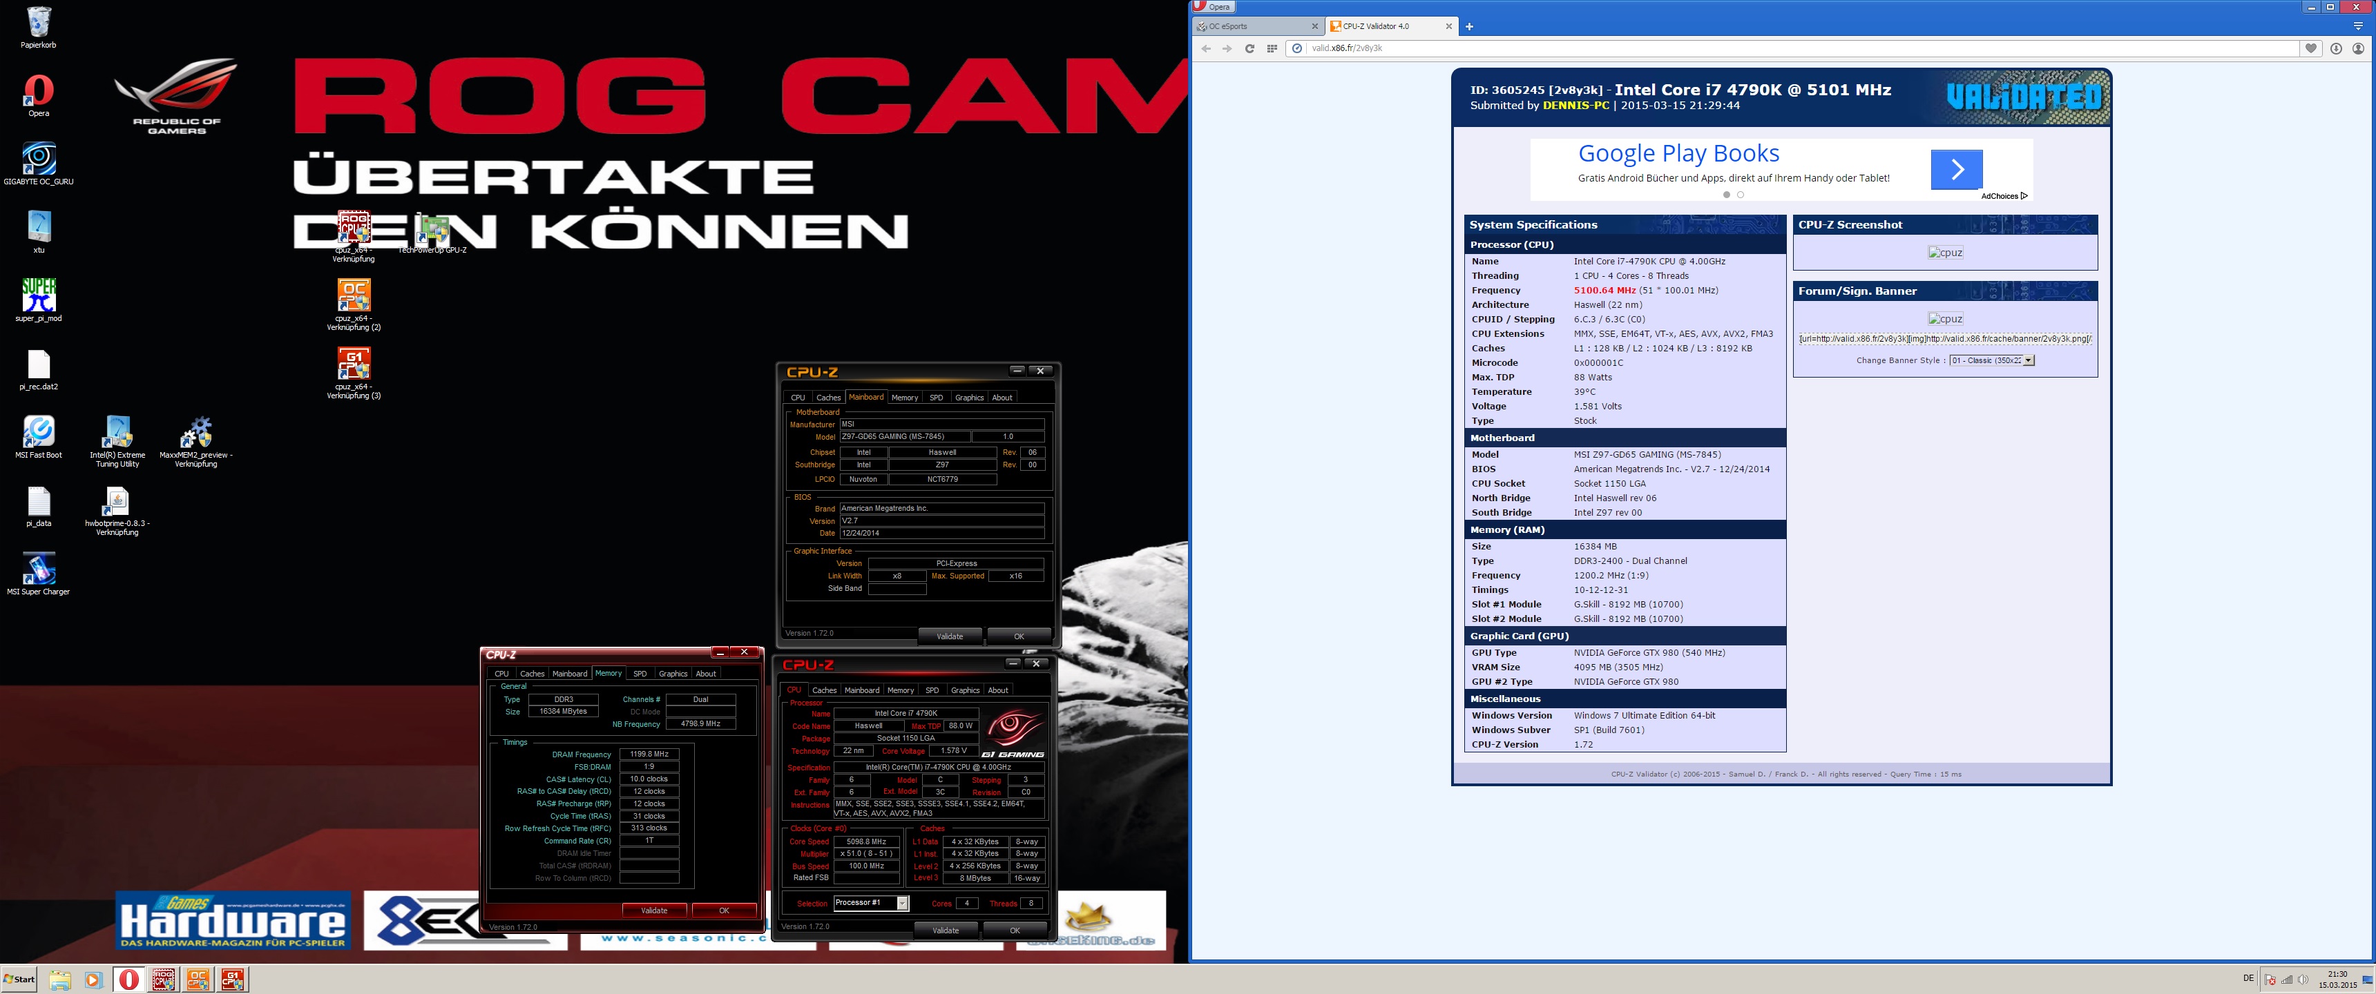Open SPD tab in red Memory CPU-Z
Screen dimensions: 2376x994
pos(639,673)
